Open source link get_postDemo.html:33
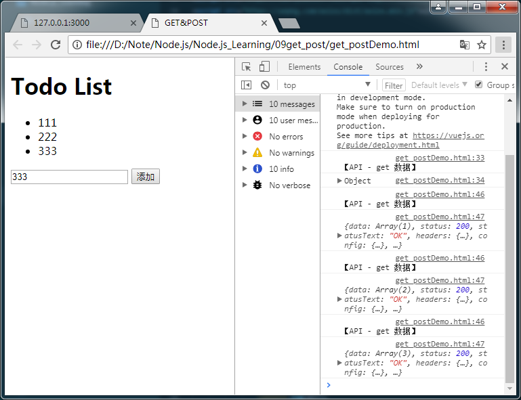Image resolution: width=521 pixels, height=400 pixels. (440, 158)
